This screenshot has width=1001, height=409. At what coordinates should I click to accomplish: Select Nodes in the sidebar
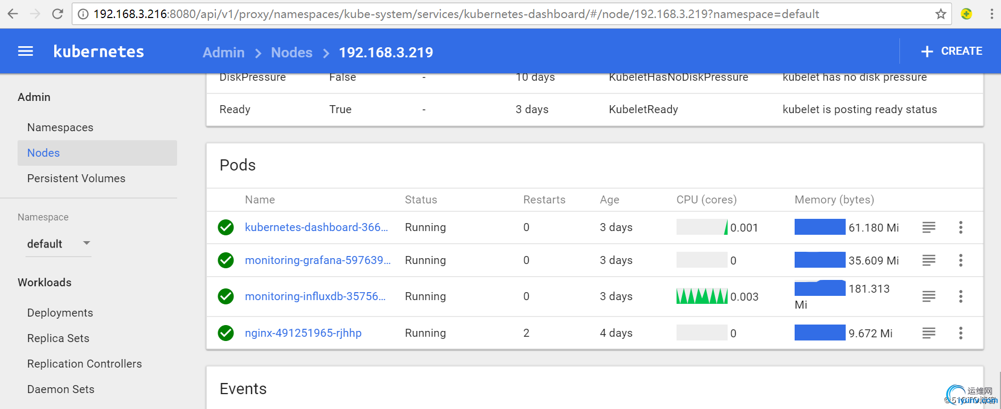97,153
